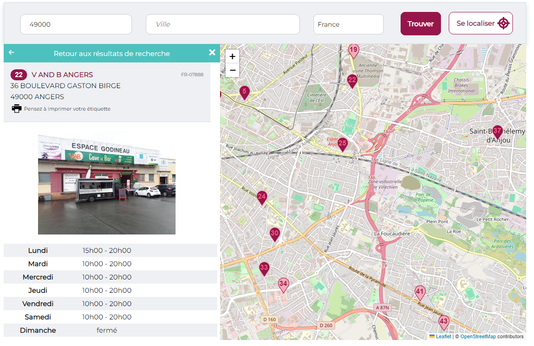534x346 pixels.
Task: Click the number 22 badge beside store name
Action: [x=19, y=75]
